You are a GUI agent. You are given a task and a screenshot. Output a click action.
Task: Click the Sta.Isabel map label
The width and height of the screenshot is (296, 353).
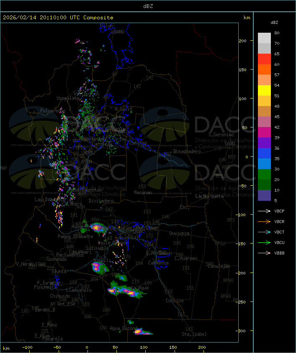[x=194, y=334]
